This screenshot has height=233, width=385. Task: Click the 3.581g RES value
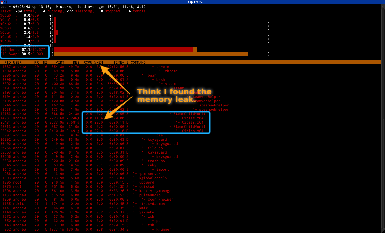73,122
